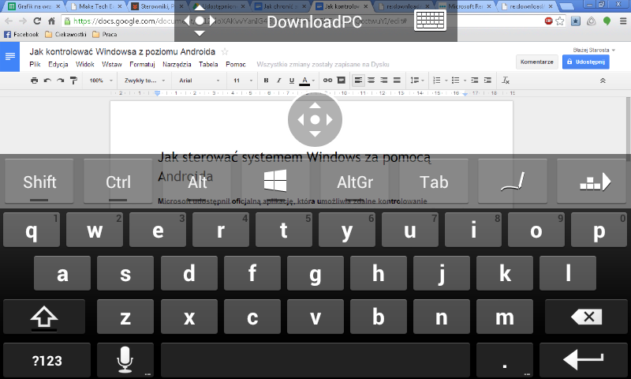The image size is (631, 379).
Task: Tap the backspace delete key
Action: coord(586,317)
